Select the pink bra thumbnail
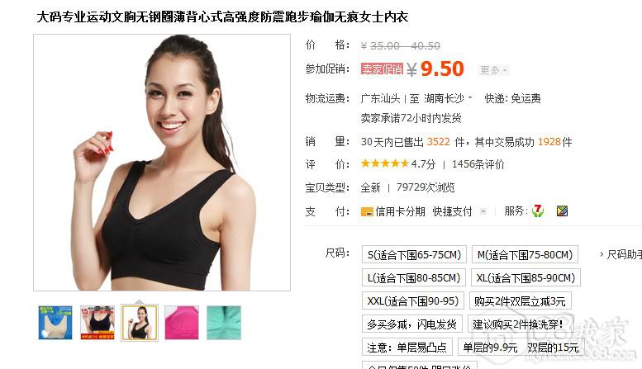The image size is (642, 369). tap(182, 323)
